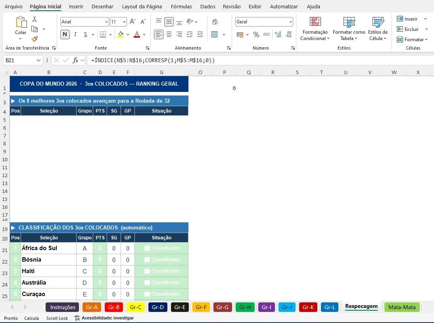Open the font name Arial dropdown
This screenshot has width=434, height=323.
[x=107, y=22]
